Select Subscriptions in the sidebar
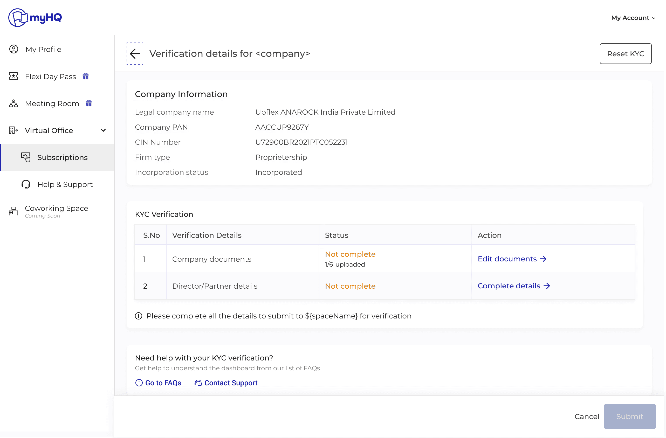The width and height of the screenshot is (666, 438). (63, 157)
